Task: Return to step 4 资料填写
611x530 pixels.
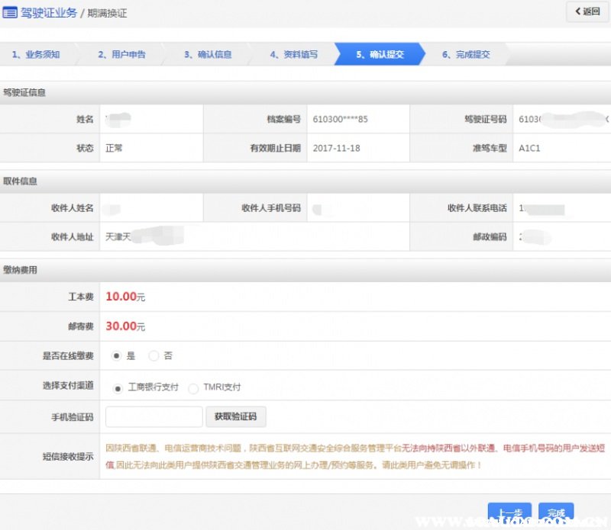Action: [x=294, y=55]
